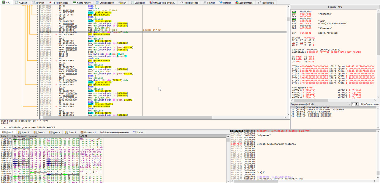
Task: Open the Стек вызовов tab
Action: click(104, 2)
